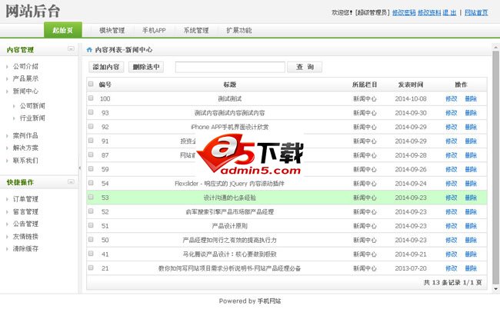Click 修改 for row 21
The image size is (500, 309).
(x=452, y=268)
